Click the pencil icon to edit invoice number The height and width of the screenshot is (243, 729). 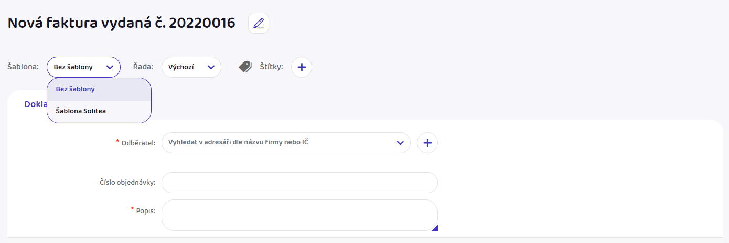point(258,23)
